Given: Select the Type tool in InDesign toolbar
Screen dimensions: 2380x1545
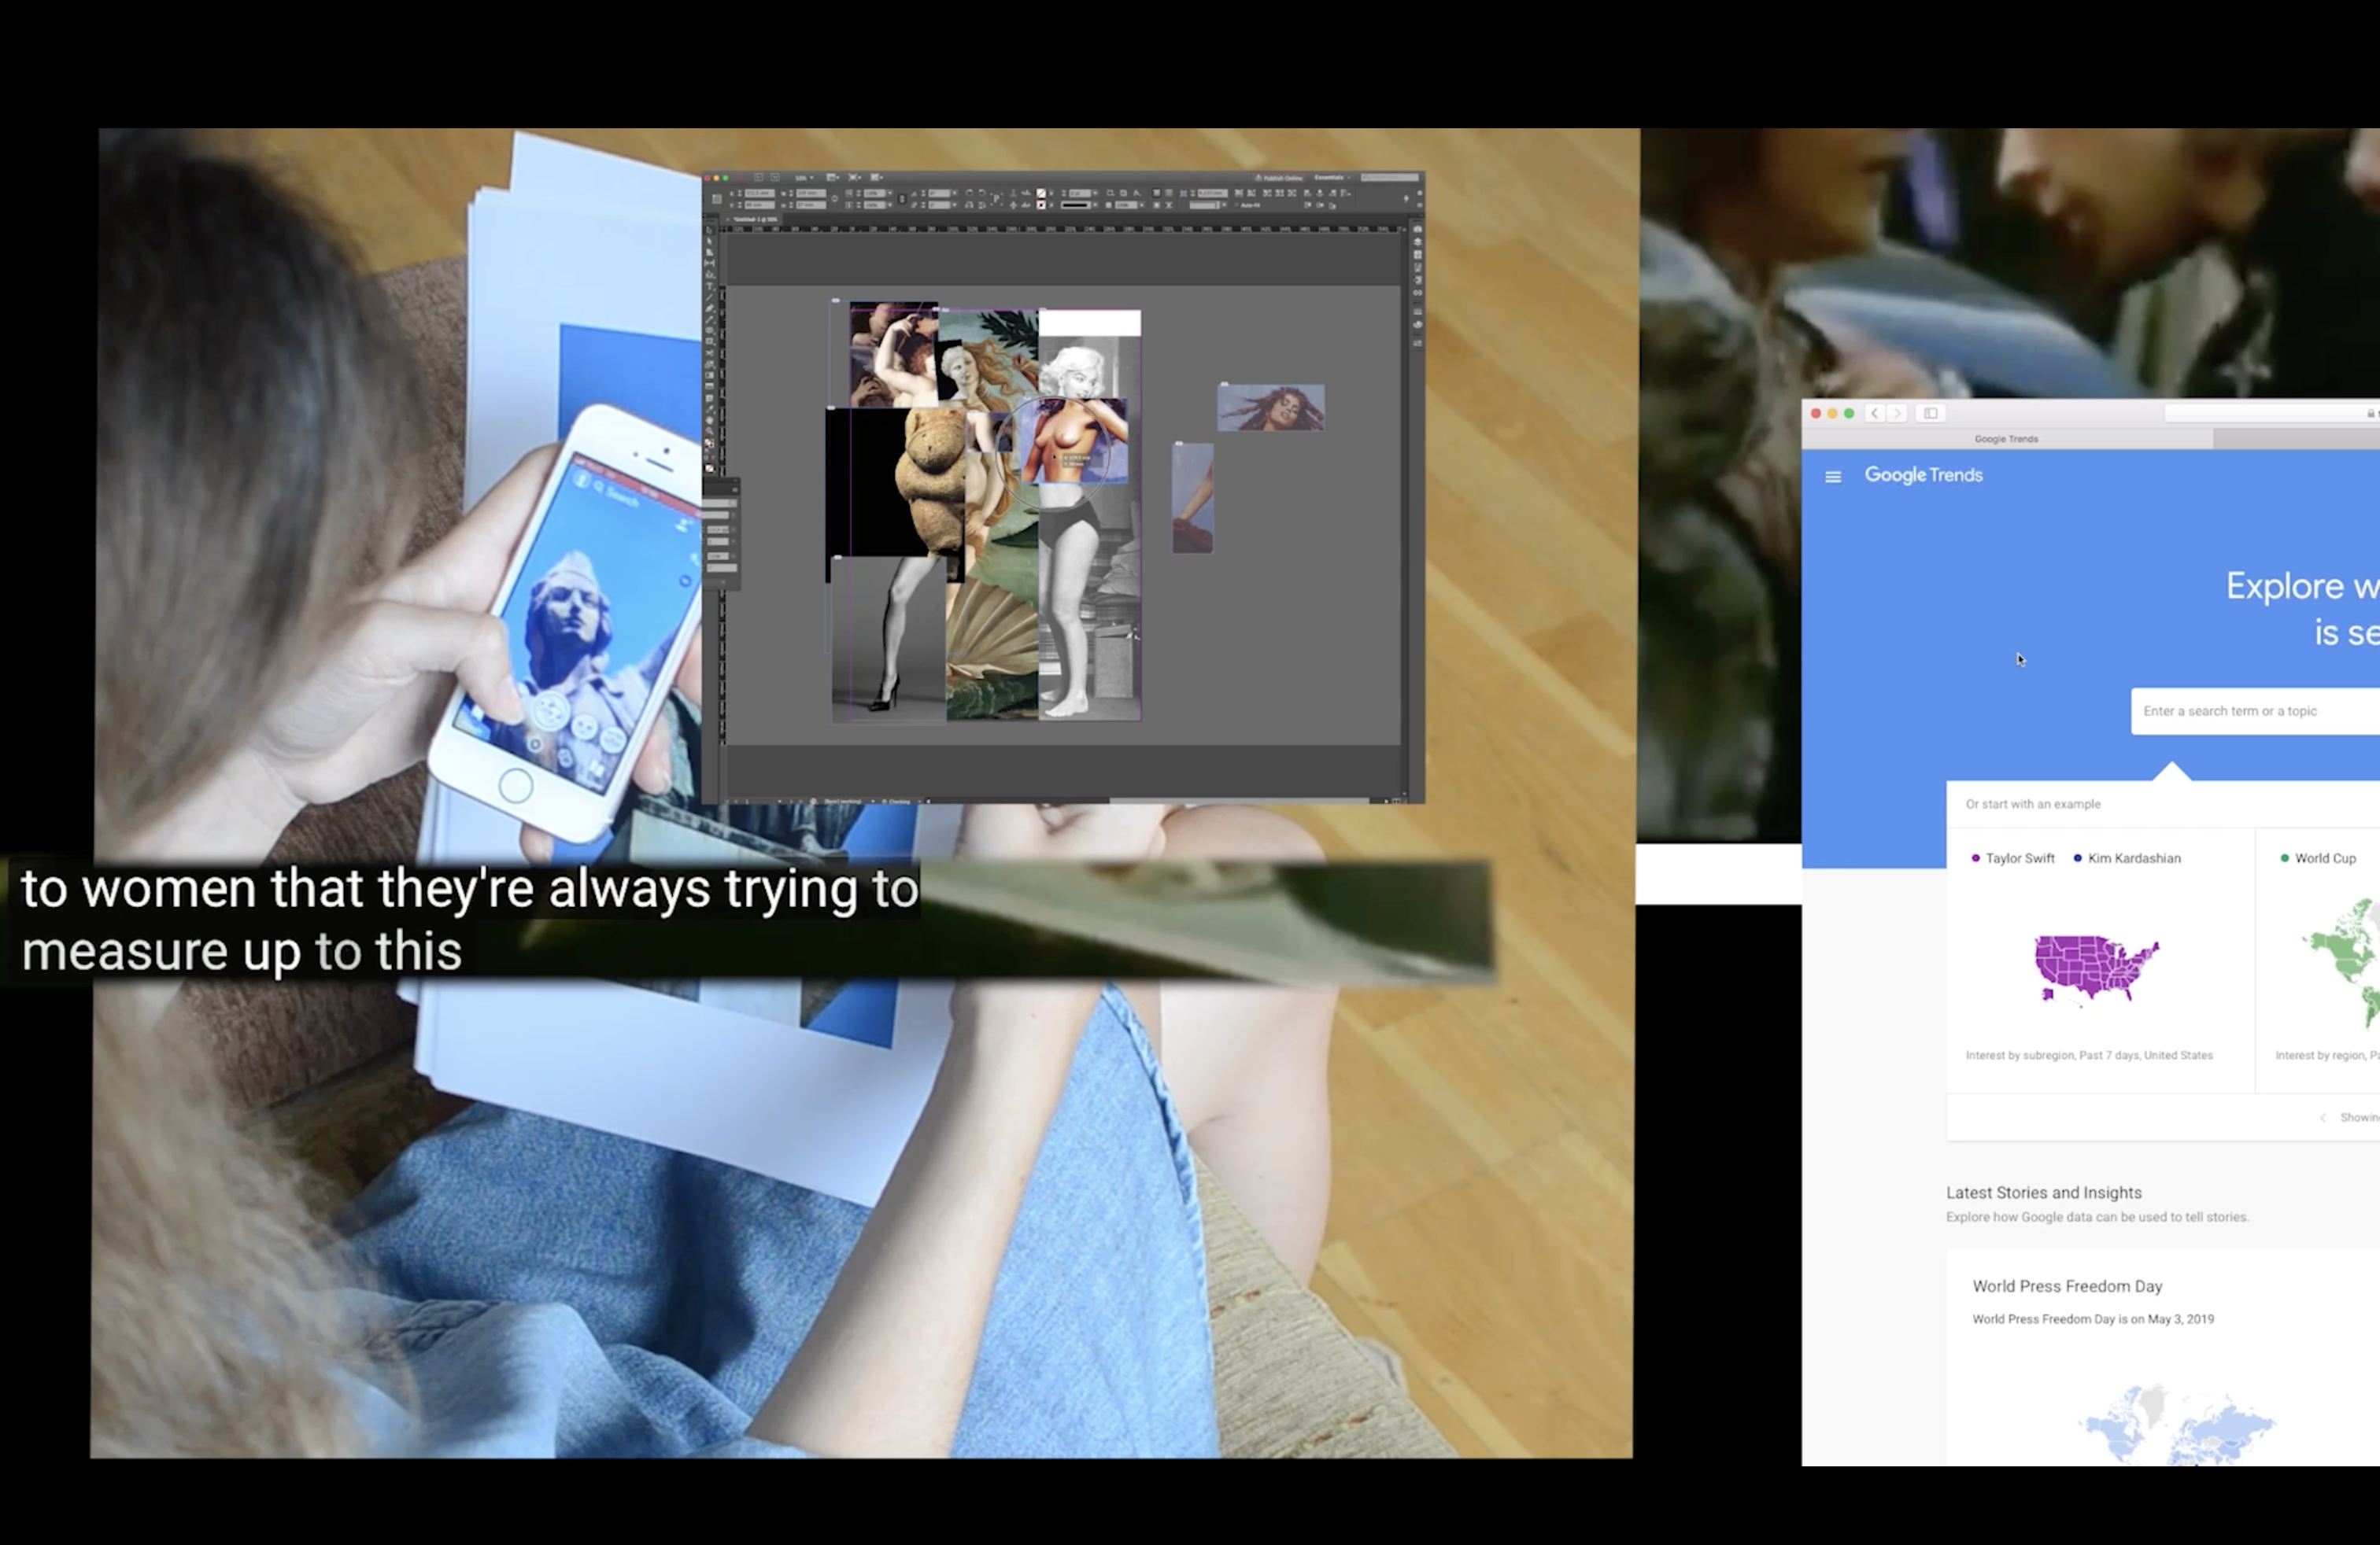Looking at the screenshot, I should coord(710,287).
